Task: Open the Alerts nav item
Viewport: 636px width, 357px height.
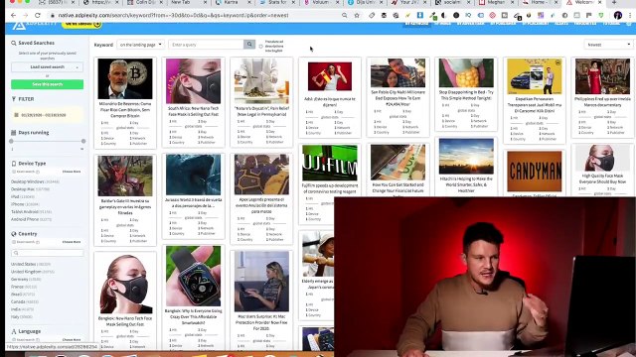Action: coord(561,24)
